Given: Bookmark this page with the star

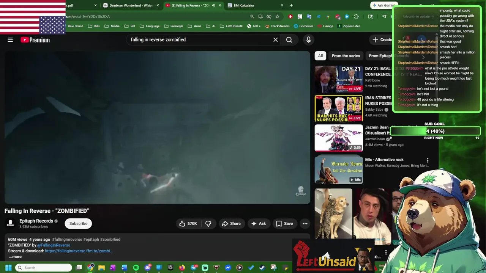Looking at the screenshot, I should [277, 17].
